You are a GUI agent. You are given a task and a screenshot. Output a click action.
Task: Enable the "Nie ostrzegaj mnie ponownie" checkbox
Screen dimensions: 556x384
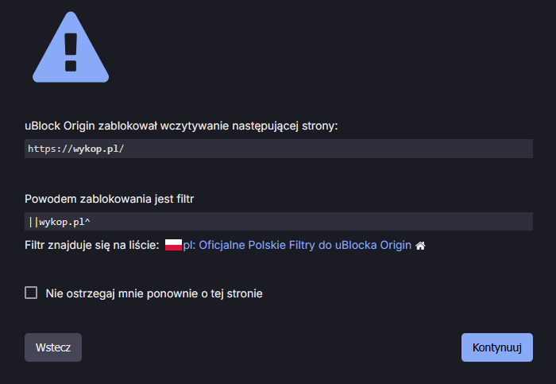32,293
